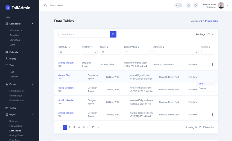
Task: Go to page 5
Action: (84, 127)
